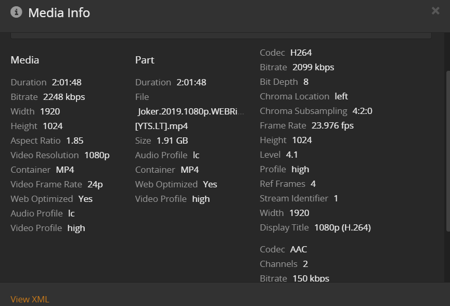The width and height of the screenshot is (450, 306).
Task: Select the Joker.2019.1080p.WEBRi… file name
Action: 190,111
